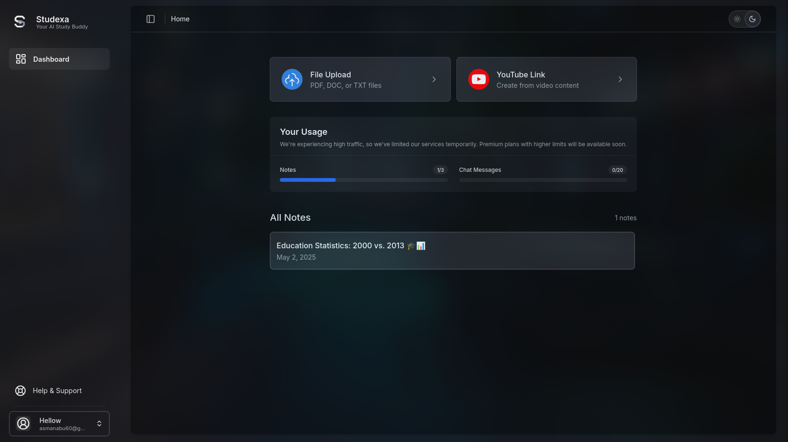Click the Studexa logo icon
The height and width of the screenshot is (442, 788).
(x=19, y=21)
